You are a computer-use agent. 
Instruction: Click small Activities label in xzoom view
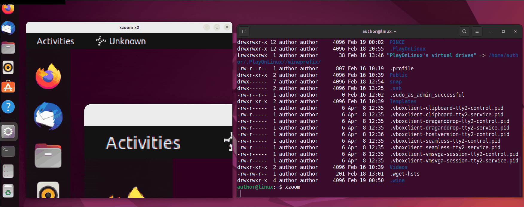coord(55,41)
